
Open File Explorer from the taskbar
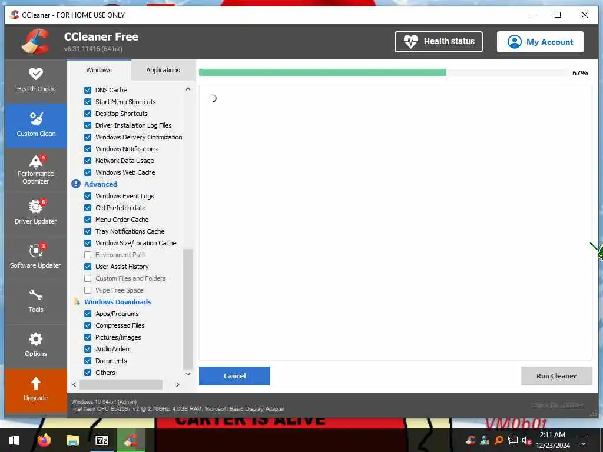(x=72, y=440)
